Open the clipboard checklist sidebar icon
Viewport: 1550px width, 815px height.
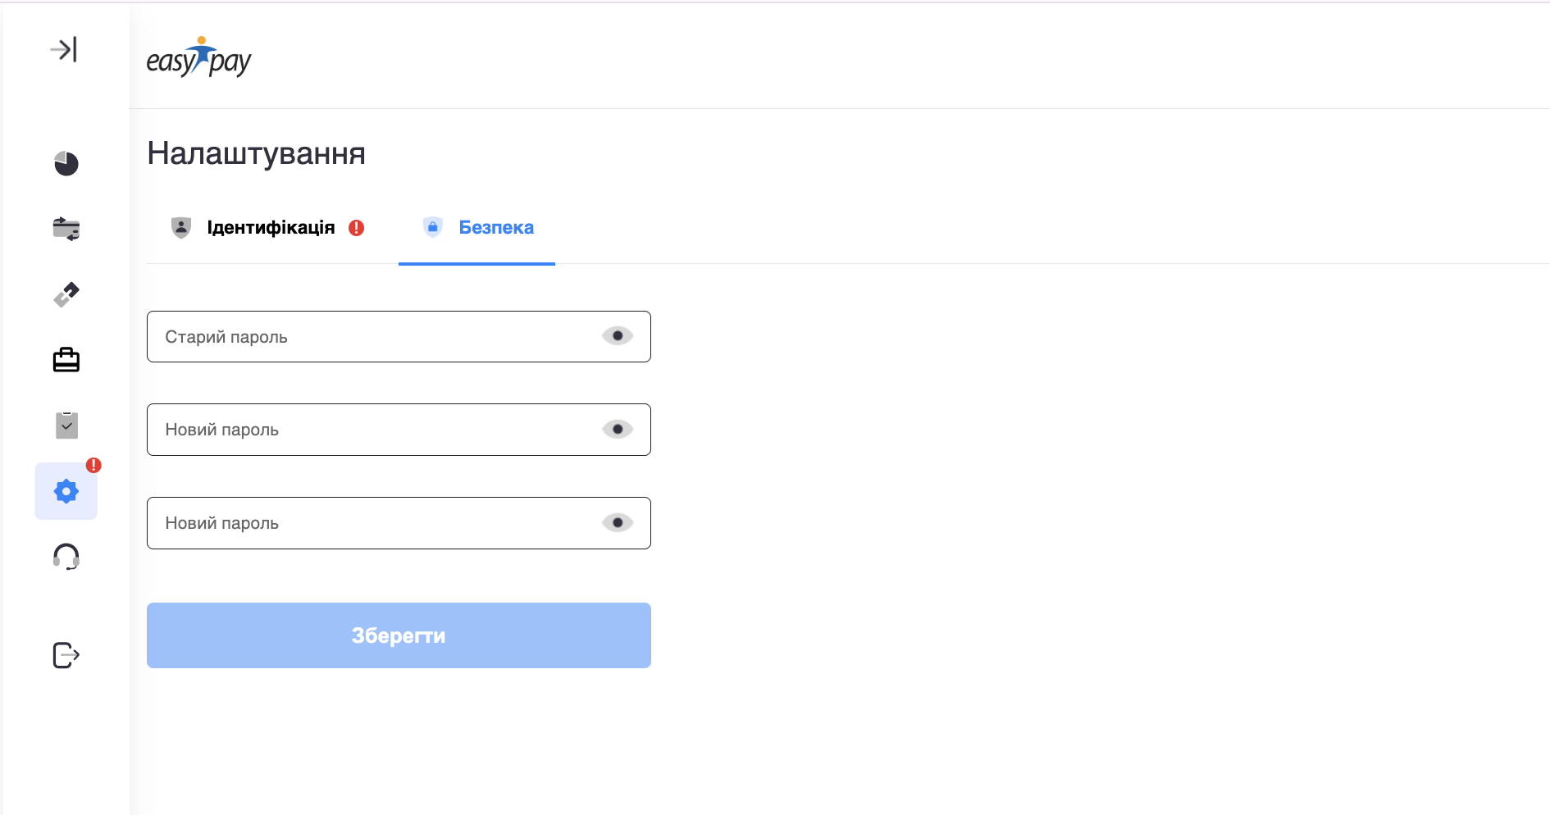click(66, 426)
